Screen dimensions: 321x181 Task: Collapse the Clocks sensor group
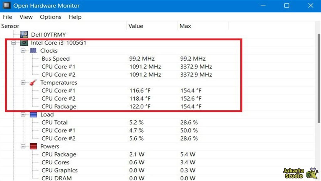pos(23,50)
